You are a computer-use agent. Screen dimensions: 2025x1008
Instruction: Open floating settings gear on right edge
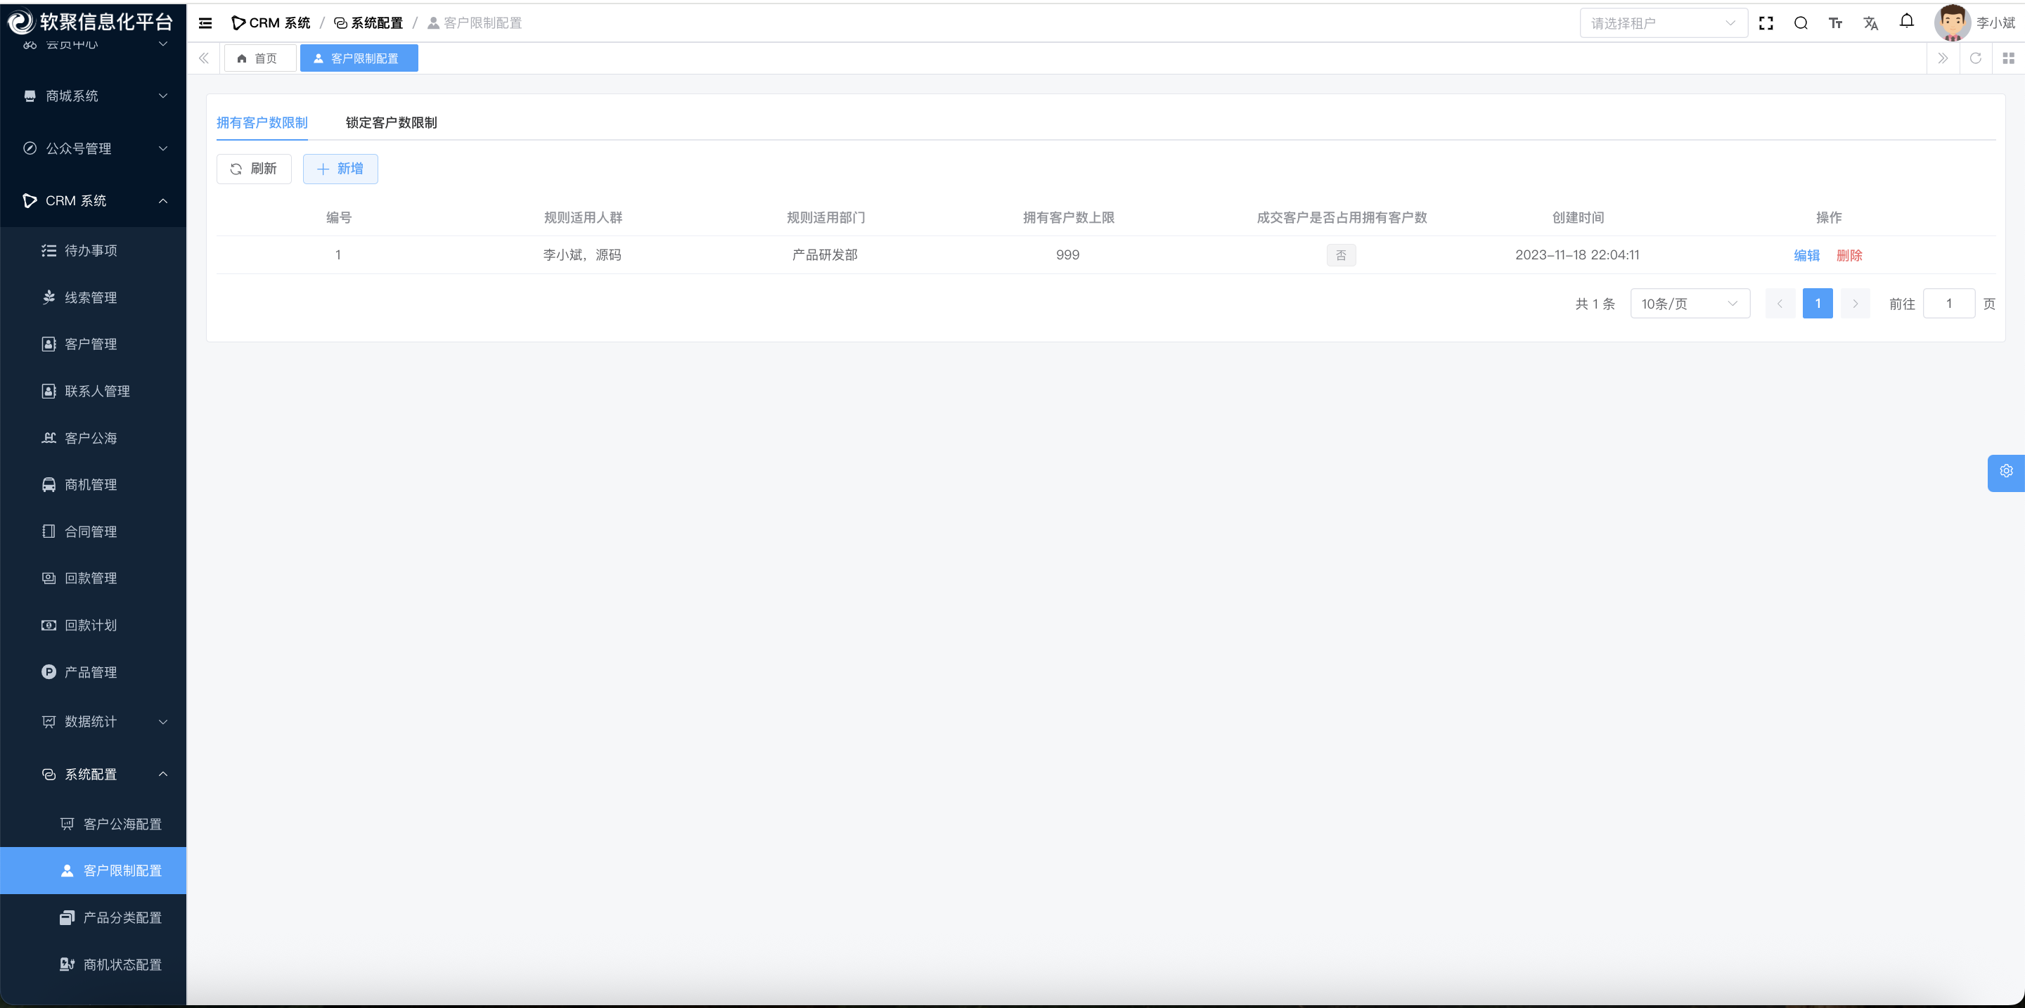click(2006, 472)
